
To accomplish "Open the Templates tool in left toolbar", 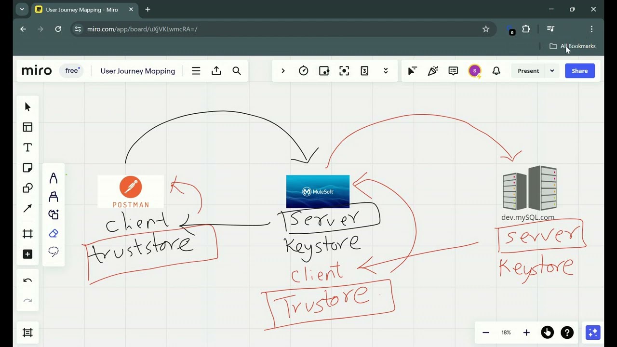I will tap(27, 127).
